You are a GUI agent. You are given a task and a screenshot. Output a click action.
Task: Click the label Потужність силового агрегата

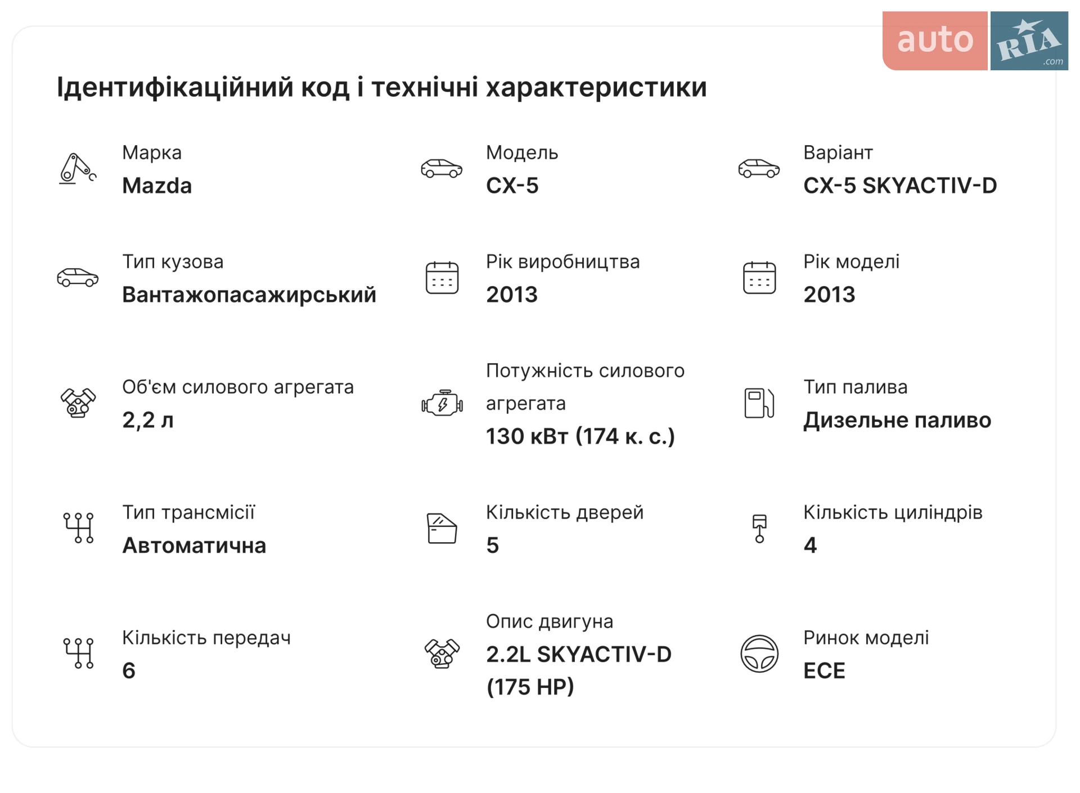[x=585, y=387]
